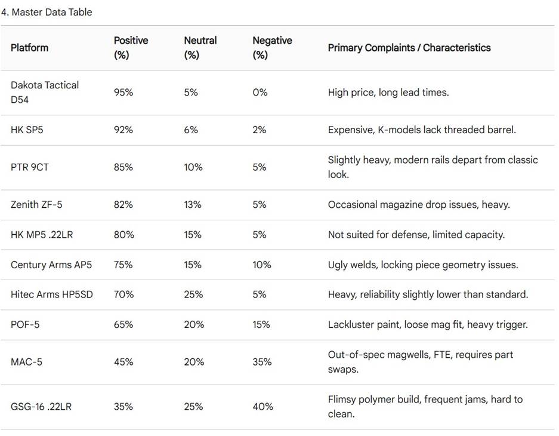Click the Zenith ZF-5 row label
The height and width of the screenshot is (436, 559).
tap(36, 205)
